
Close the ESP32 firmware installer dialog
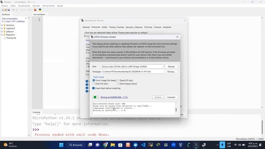pos(177,37)
